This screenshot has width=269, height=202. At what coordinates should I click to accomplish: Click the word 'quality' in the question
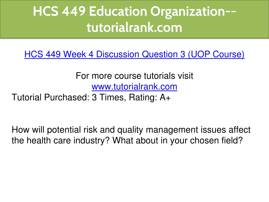(130, 130)
